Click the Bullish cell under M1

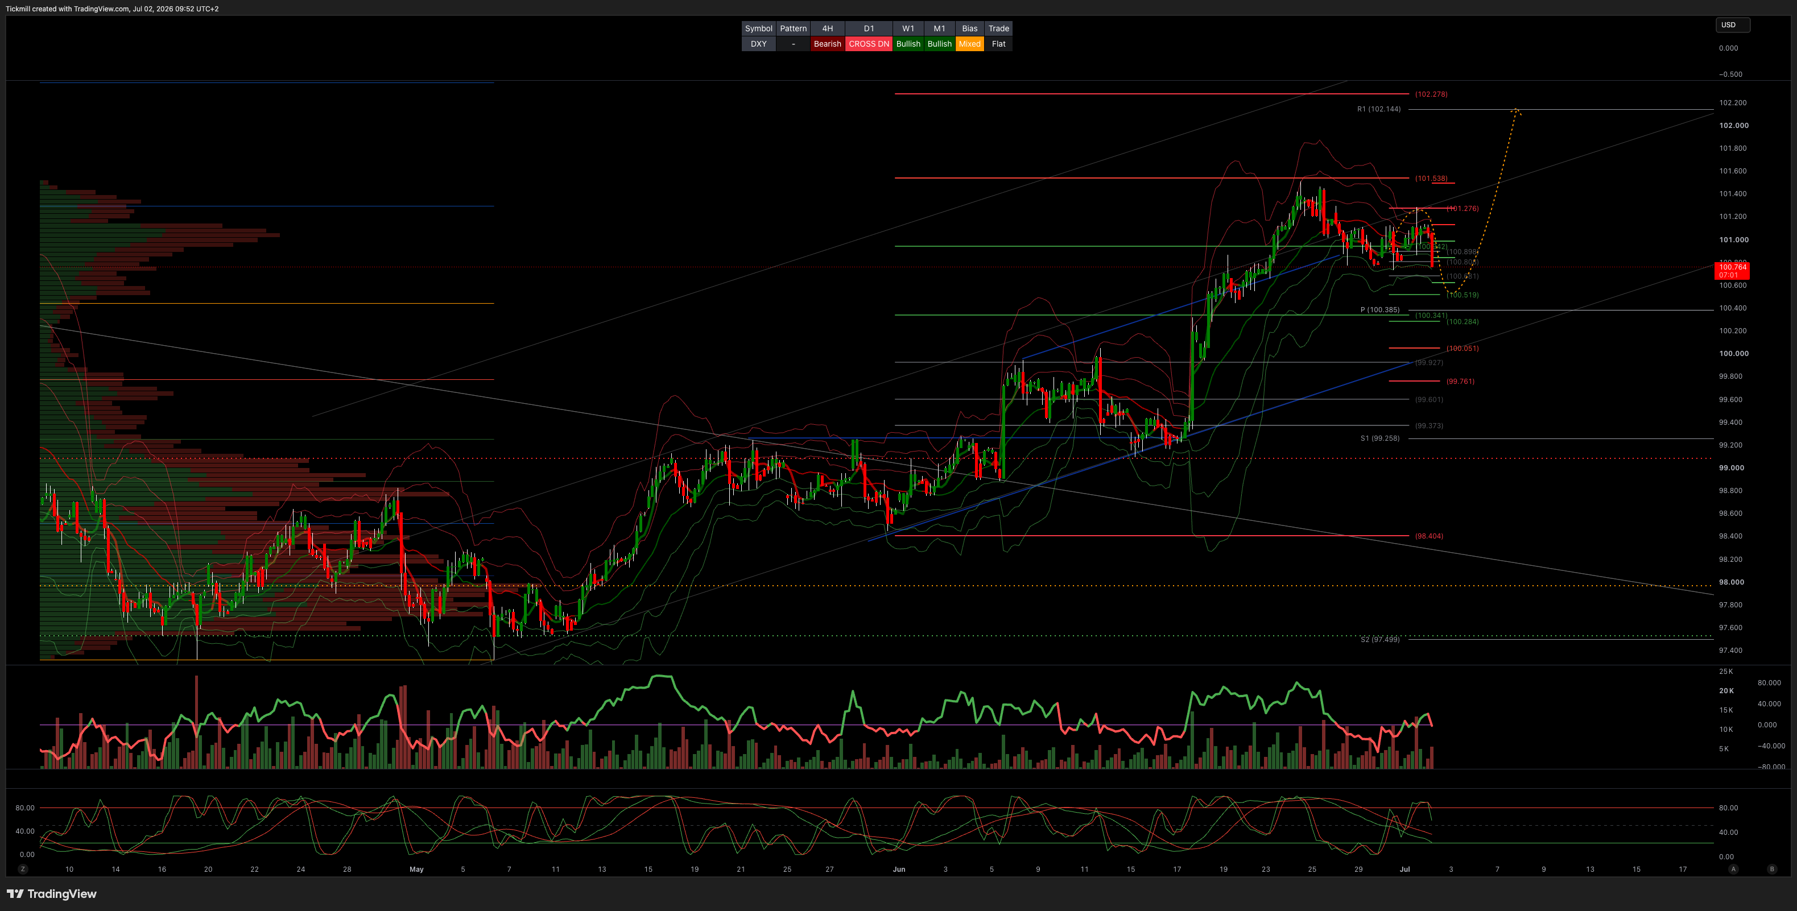940,44
